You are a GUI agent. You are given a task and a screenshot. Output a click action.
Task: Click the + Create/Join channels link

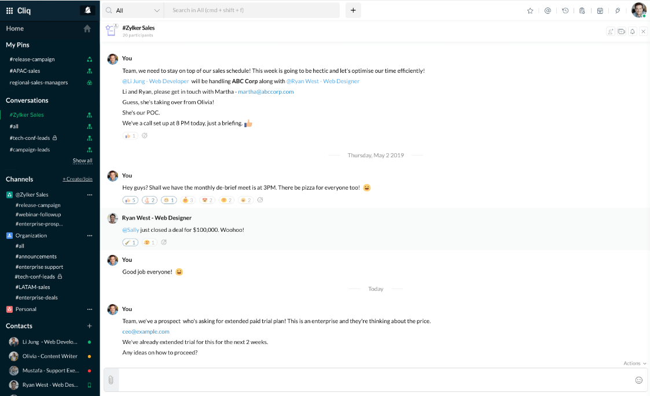pyautogui.click(x=78, y=179)
